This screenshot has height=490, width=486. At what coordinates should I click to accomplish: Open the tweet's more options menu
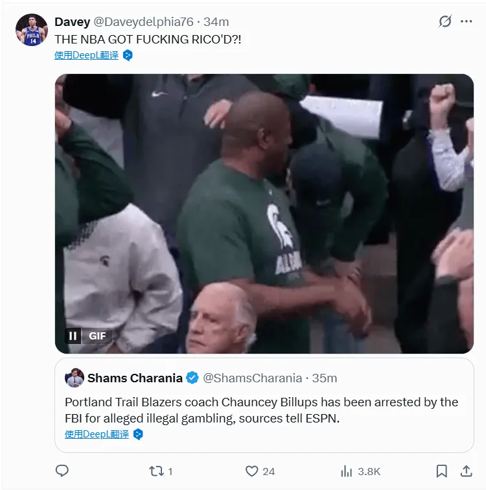tap(467, 21)
